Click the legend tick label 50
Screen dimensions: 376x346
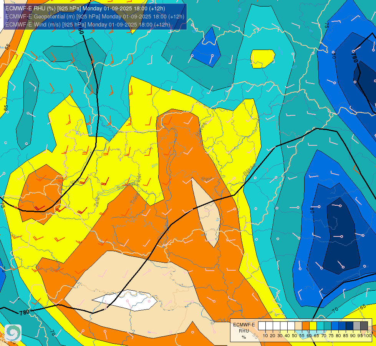click(x=295, y=336)
